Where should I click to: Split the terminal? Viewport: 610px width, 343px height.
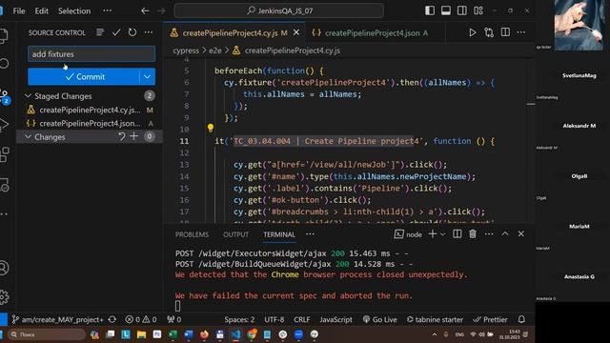point(457,233)
